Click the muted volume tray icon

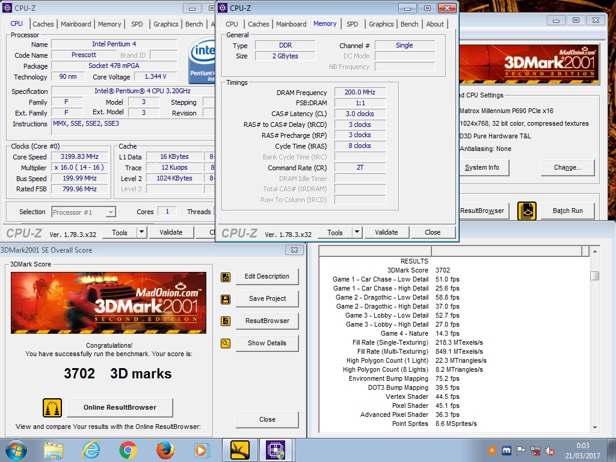[550, 451]
